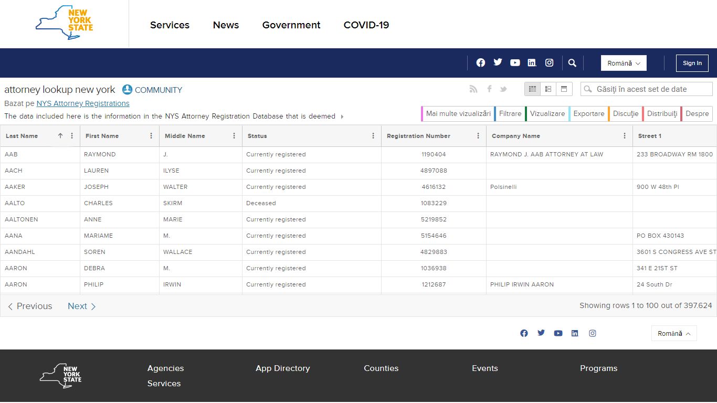Open the Vizualizare tab
This screenshot has width=717, height=403.
coord(547,113)
